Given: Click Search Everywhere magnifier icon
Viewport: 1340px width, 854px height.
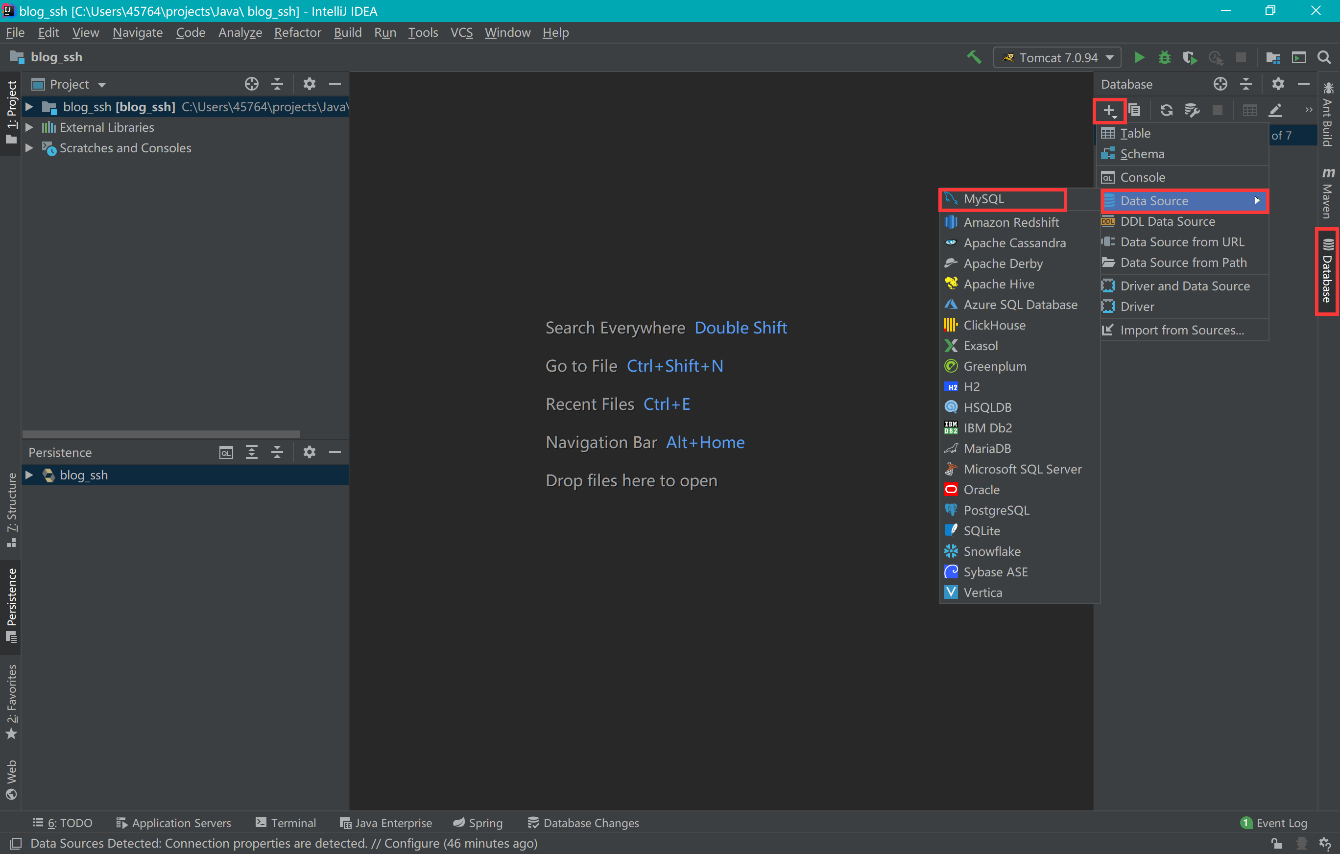Looking at the screenshot, I should pos(1324,57).
